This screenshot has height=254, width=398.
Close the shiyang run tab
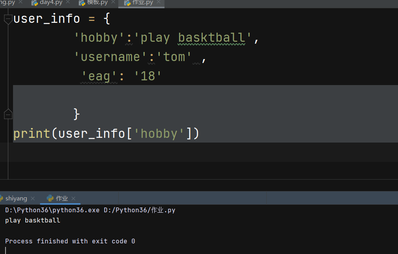pyautogui.click(x=33, y=198)
